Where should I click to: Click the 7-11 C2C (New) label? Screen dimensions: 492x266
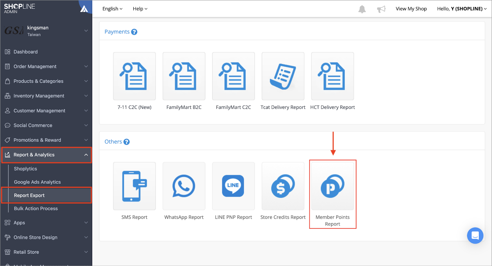[134, 107]
